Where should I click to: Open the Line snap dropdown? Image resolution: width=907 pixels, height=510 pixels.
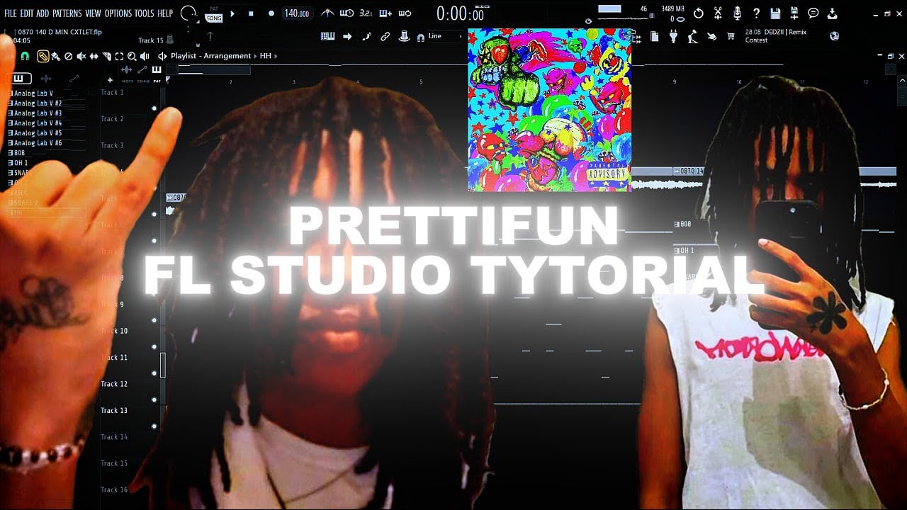pos(445,36)
